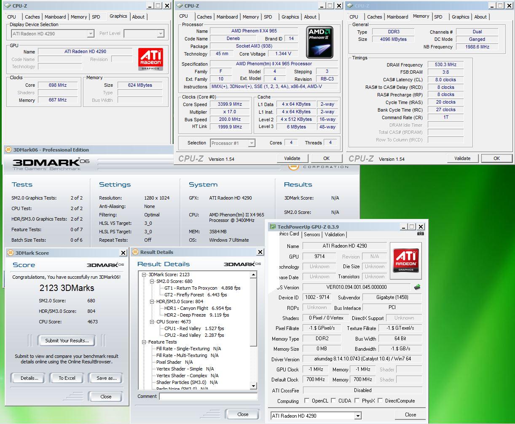Click the To Excel button
515x424 pixels.
[67, 378]
